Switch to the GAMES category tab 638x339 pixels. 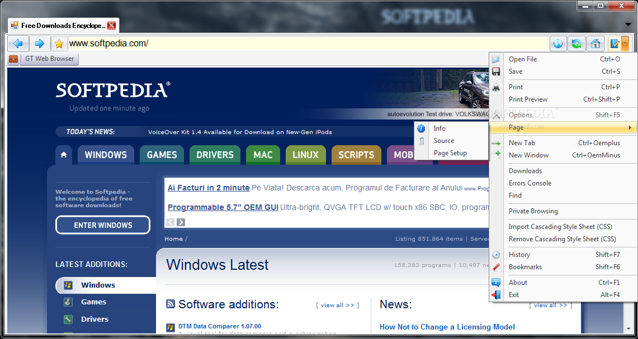click(162, 155)
